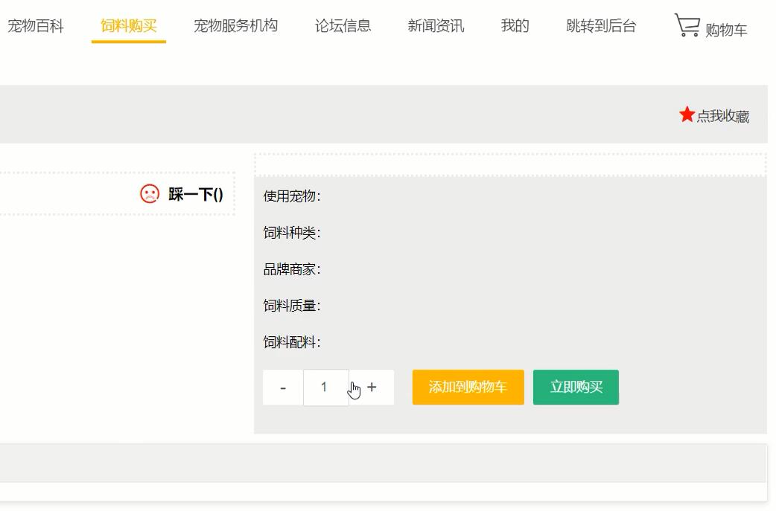Go to 论坛信息 from the navigation bar

pos(342,26)
